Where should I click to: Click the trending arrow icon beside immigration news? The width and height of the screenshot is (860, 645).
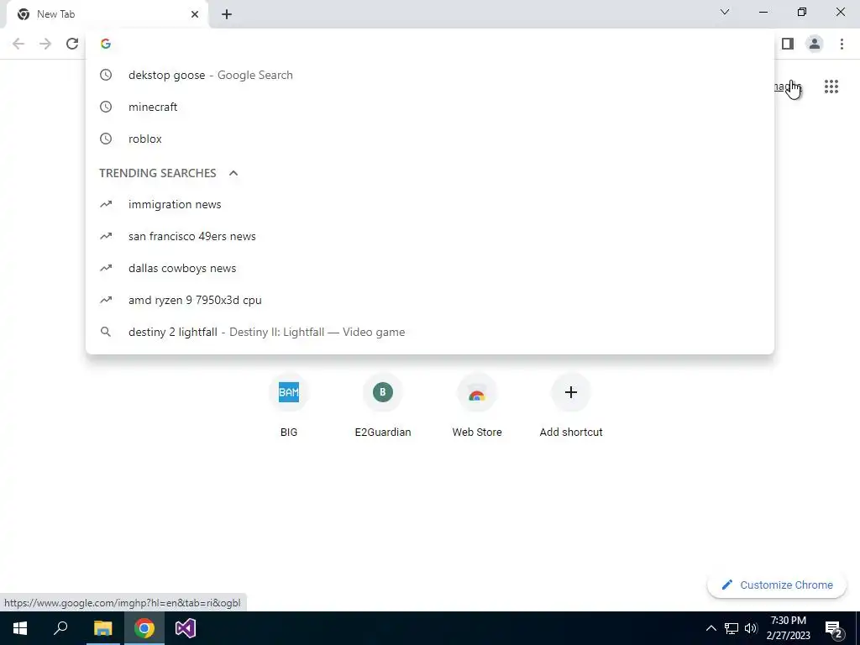[x=106, y=205]
